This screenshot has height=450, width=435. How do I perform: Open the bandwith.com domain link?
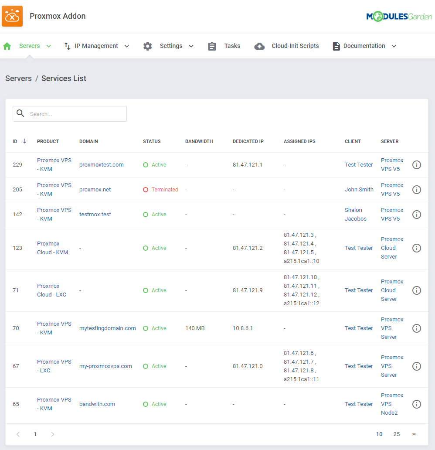[97, 404]
